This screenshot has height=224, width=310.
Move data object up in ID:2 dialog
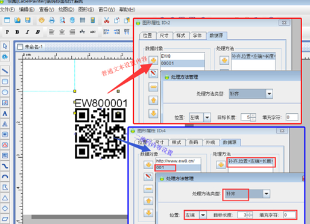153,100
